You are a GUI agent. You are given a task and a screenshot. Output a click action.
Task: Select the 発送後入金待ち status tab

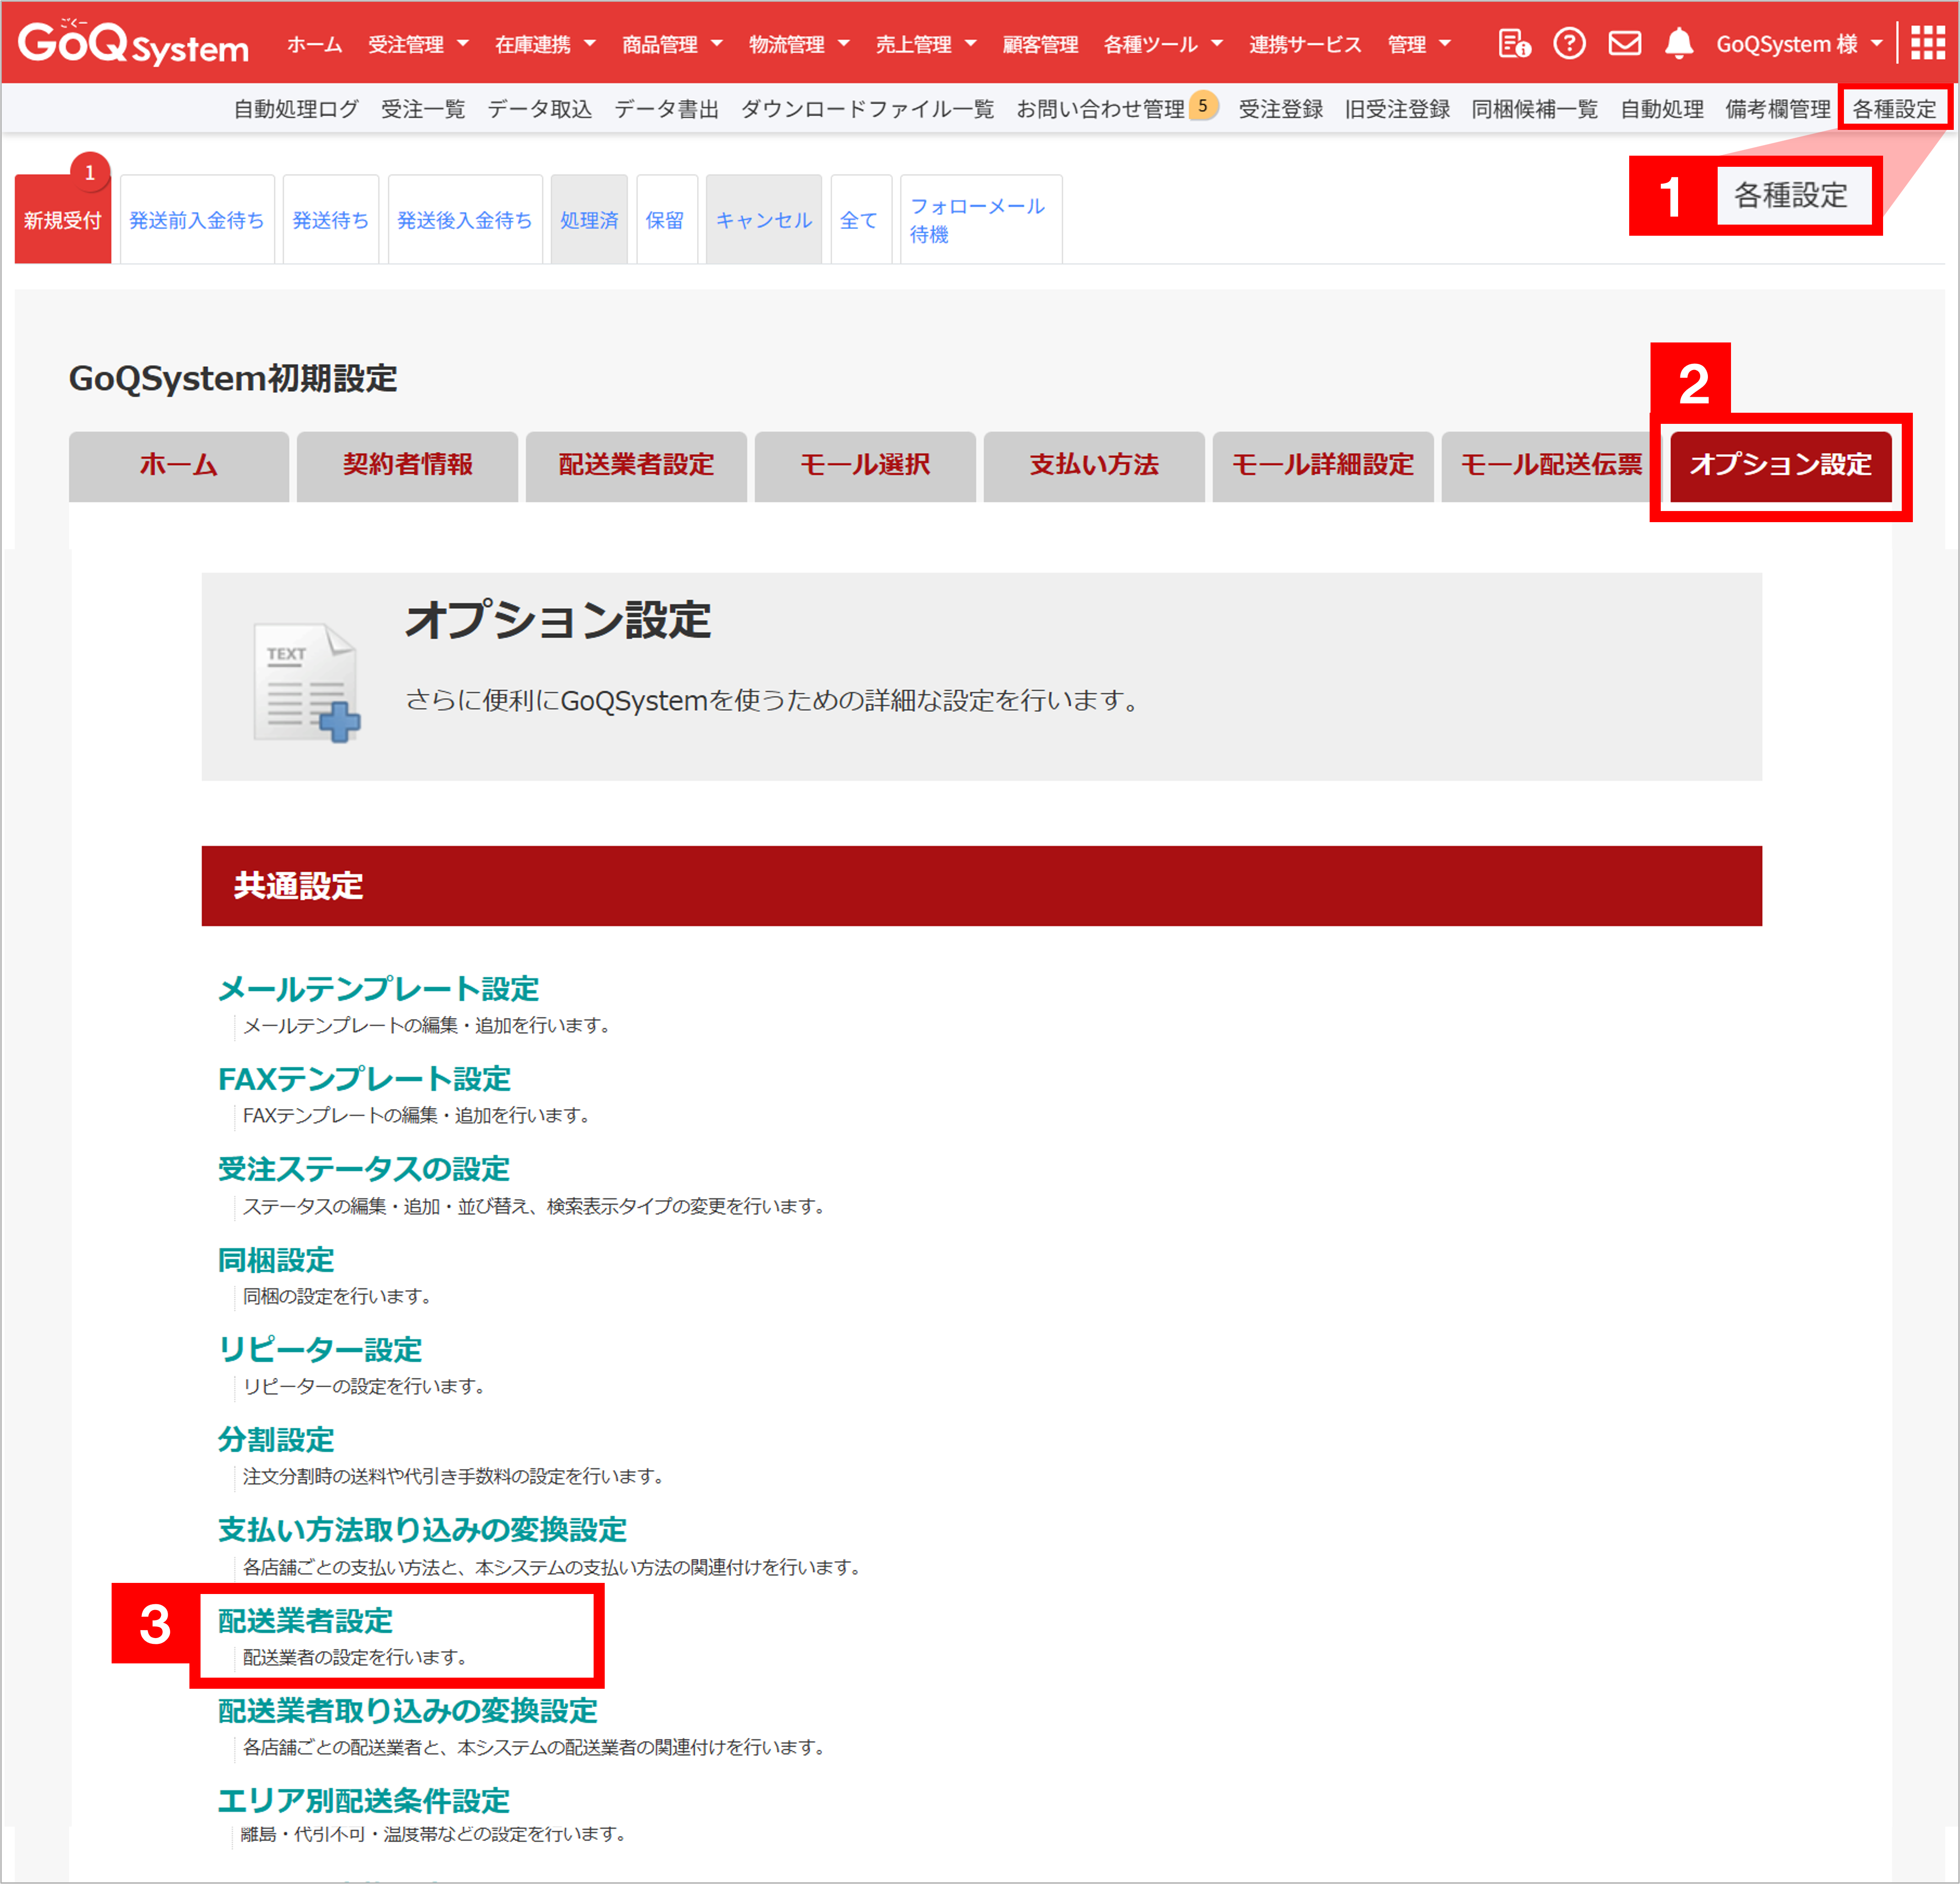click(x=465, y=219)
